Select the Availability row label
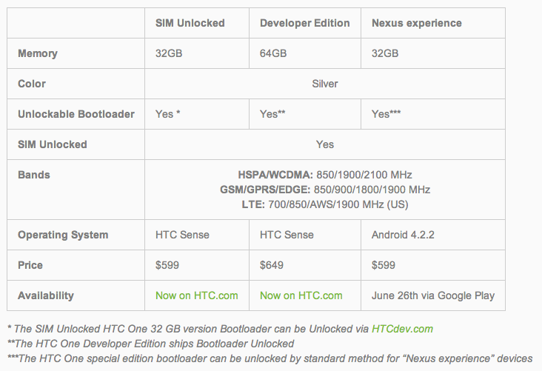This screenshot has width=542, height=371. 46,295
